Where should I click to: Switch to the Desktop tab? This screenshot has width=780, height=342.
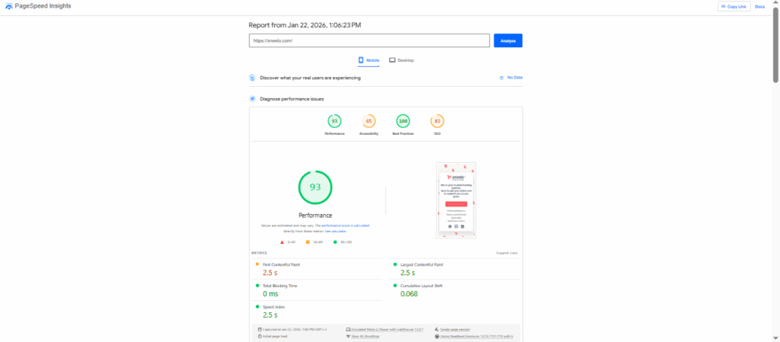[401, 60]
